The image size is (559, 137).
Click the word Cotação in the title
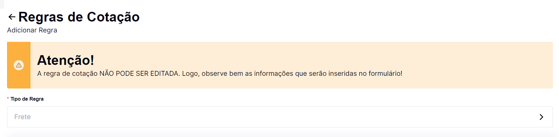[x=113, y=17]
